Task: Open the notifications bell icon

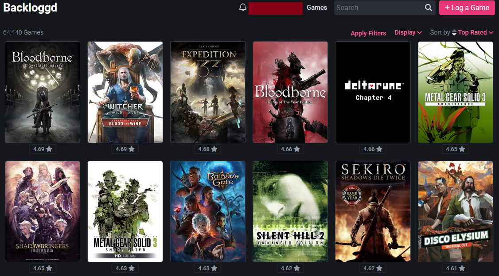Action: point(243,8)
